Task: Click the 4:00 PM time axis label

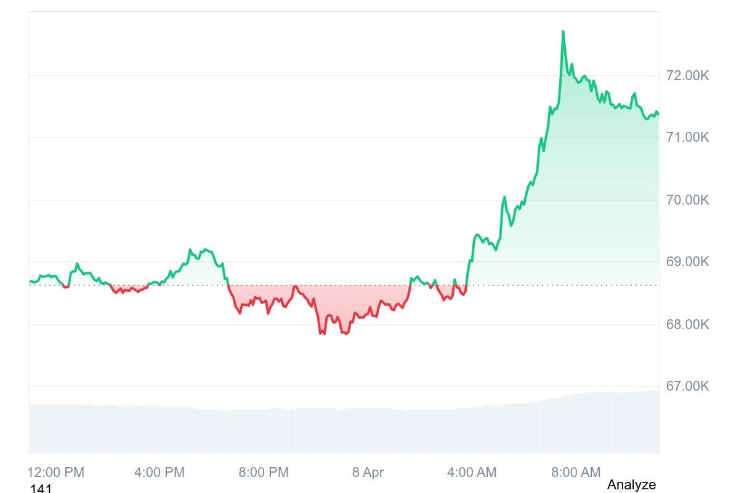Action: (159, 473)
